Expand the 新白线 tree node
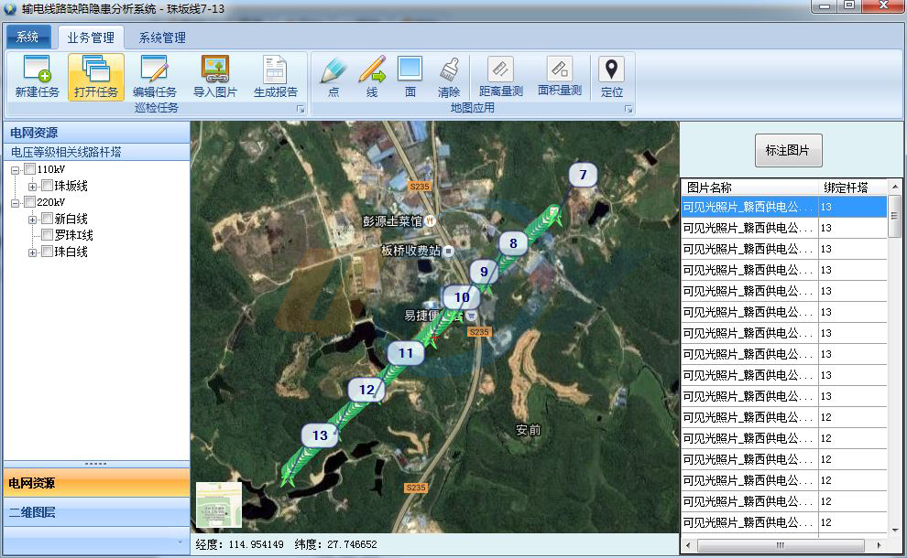907x558 pixels. (x=33, y=220)
